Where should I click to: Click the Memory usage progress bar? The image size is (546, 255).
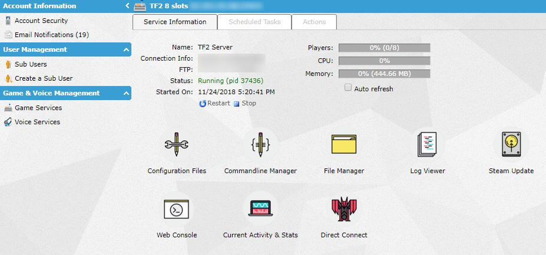[384, 74]
